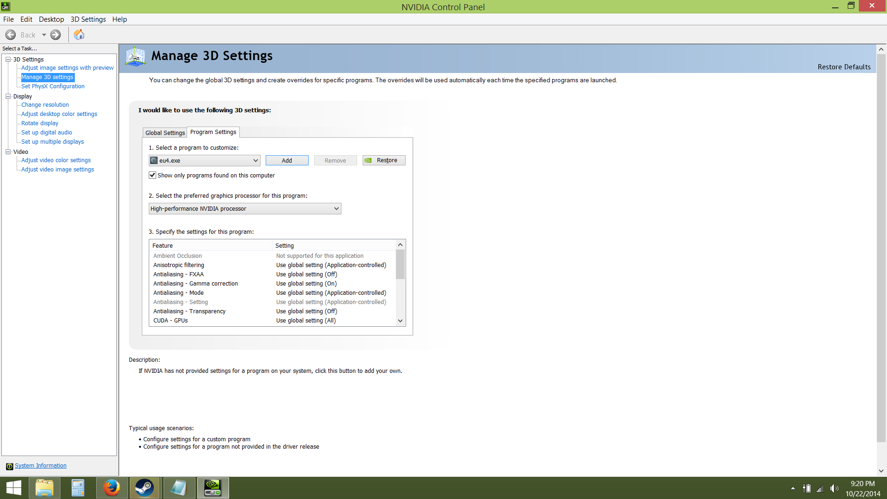The height and width of the screenshot is (499, 887).
Task: Uncheck Show only programs found checkbox
Action: coord(152,175)
